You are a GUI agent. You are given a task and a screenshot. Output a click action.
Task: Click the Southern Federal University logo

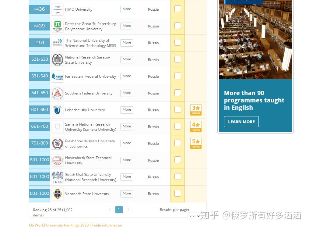(x=57, y=93)
